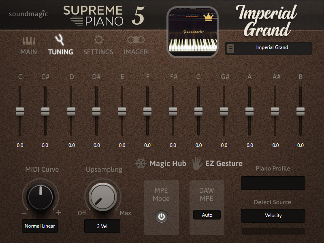Click the soundmagic logo
The width and height of the screenshot is (324, 243).
tap(28, 14)
